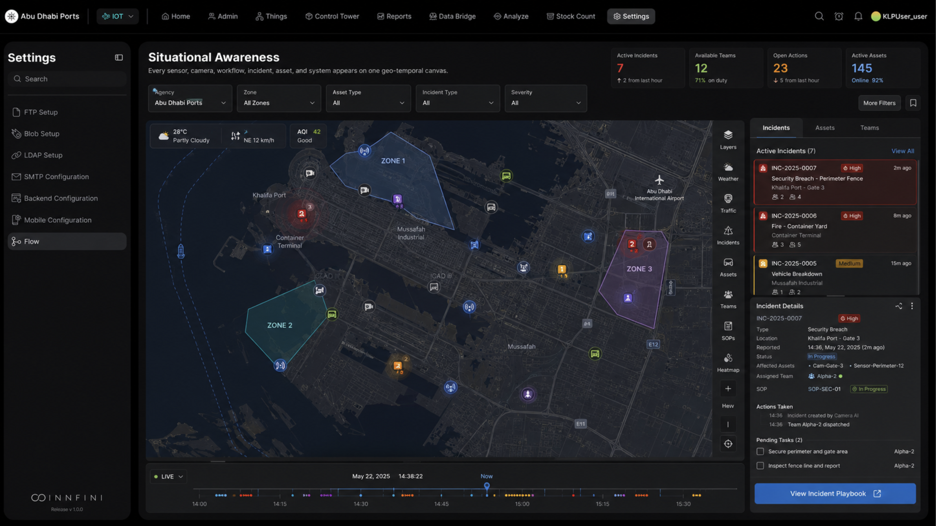The image size is (936, 526).
Task: Click View All incidents link
Action: point(902,151)
